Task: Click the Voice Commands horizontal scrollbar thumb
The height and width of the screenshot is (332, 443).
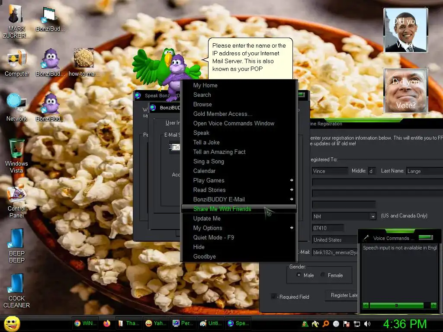Action: point(396,305)
